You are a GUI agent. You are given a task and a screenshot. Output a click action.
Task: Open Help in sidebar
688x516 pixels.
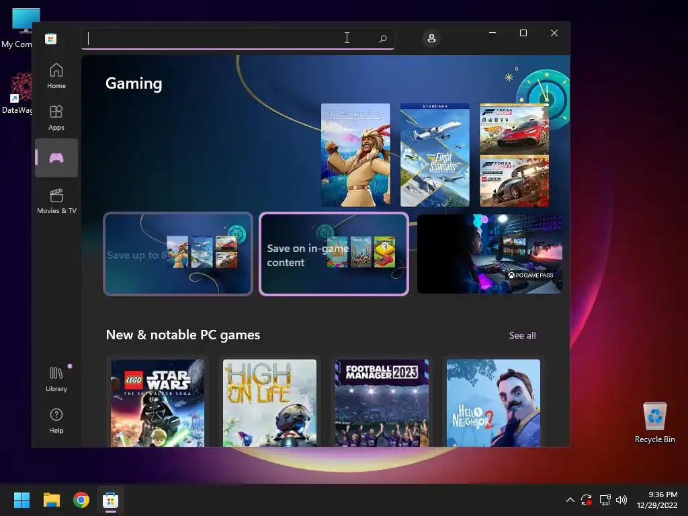56,421
